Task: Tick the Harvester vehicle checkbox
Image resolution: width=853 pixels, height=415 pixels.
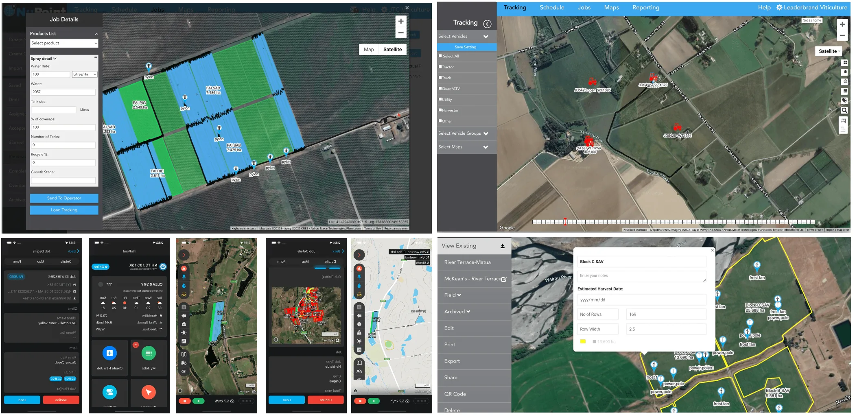Action: click(440, 110)
